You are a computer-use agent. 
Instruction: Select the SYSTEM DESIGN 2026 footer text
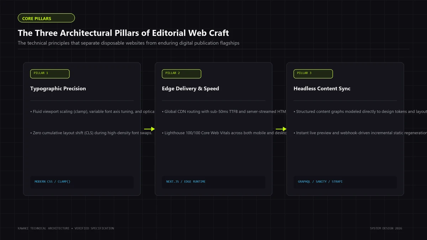tap(386, 228)
